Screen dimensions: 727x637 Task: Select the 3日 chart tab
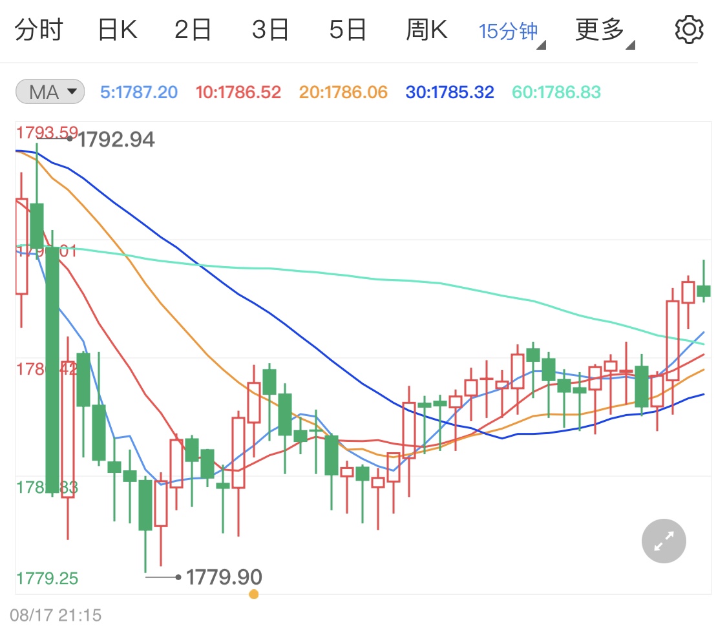click(x=270, y=30)
